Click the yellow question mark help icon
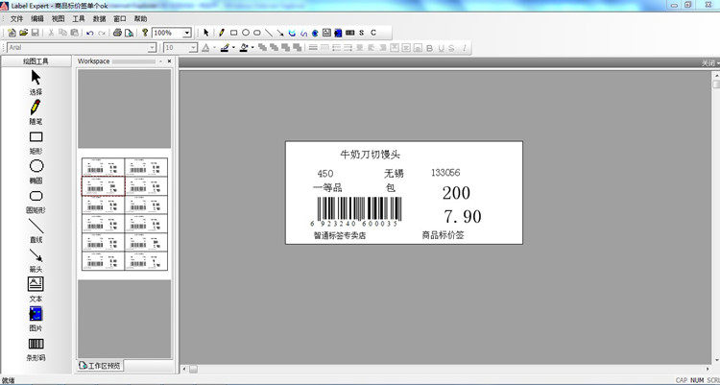720x385 pixels. coord(145,33)
